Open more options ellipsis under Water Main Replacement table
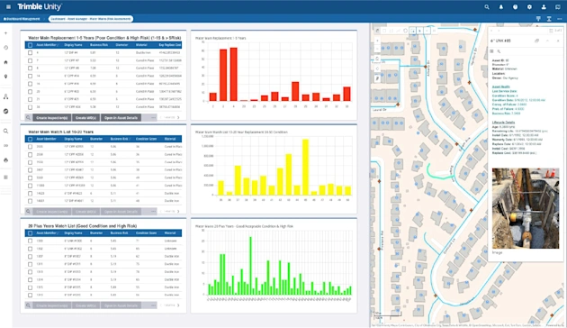 [153, 118]
